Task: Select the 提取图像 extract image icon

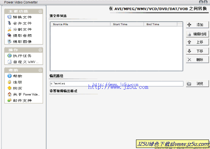Action: pos(9,42)
